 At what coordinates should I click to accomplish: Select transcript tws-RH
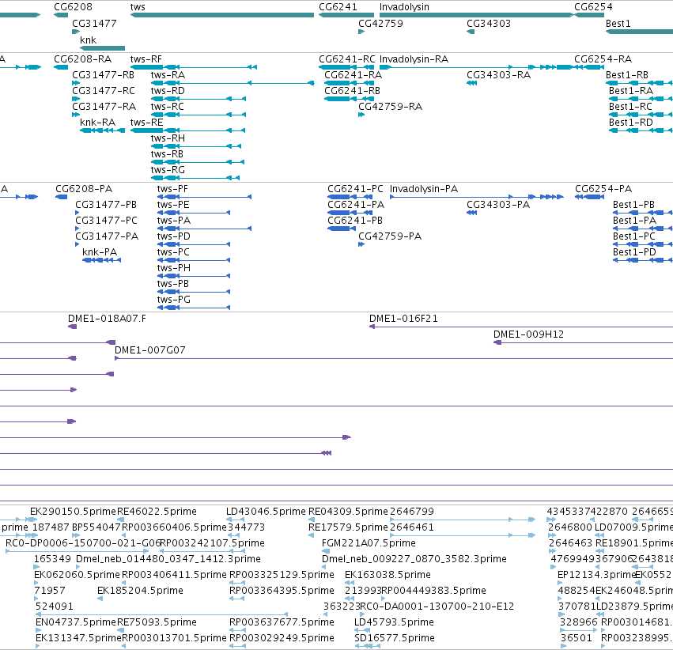(x=195, y=146)
